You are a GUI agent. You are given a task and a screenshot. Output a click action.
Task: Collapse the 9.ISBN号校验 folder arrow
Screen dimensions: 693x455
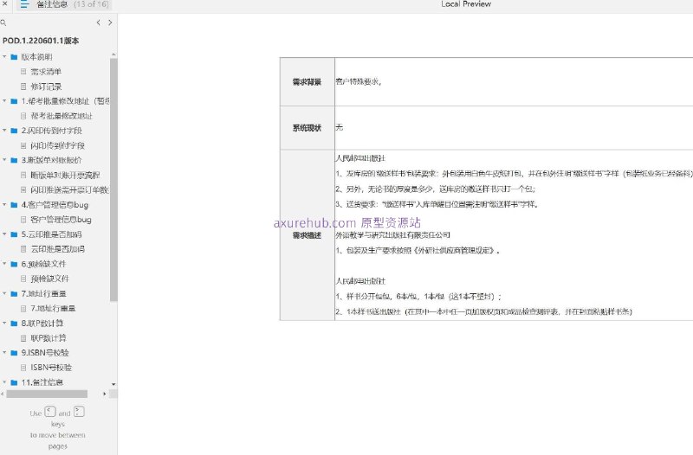click(x=4, y=352)
